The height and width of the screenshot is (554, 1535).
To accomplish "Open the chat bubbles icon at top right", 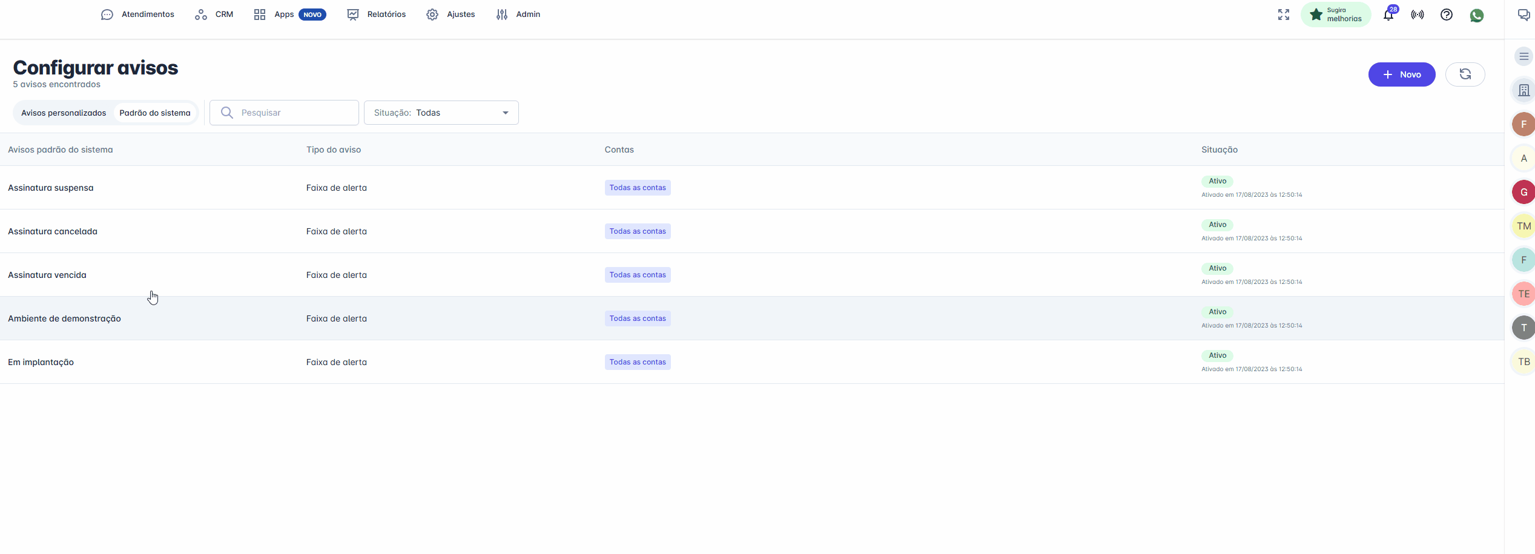I will 1523,15.
